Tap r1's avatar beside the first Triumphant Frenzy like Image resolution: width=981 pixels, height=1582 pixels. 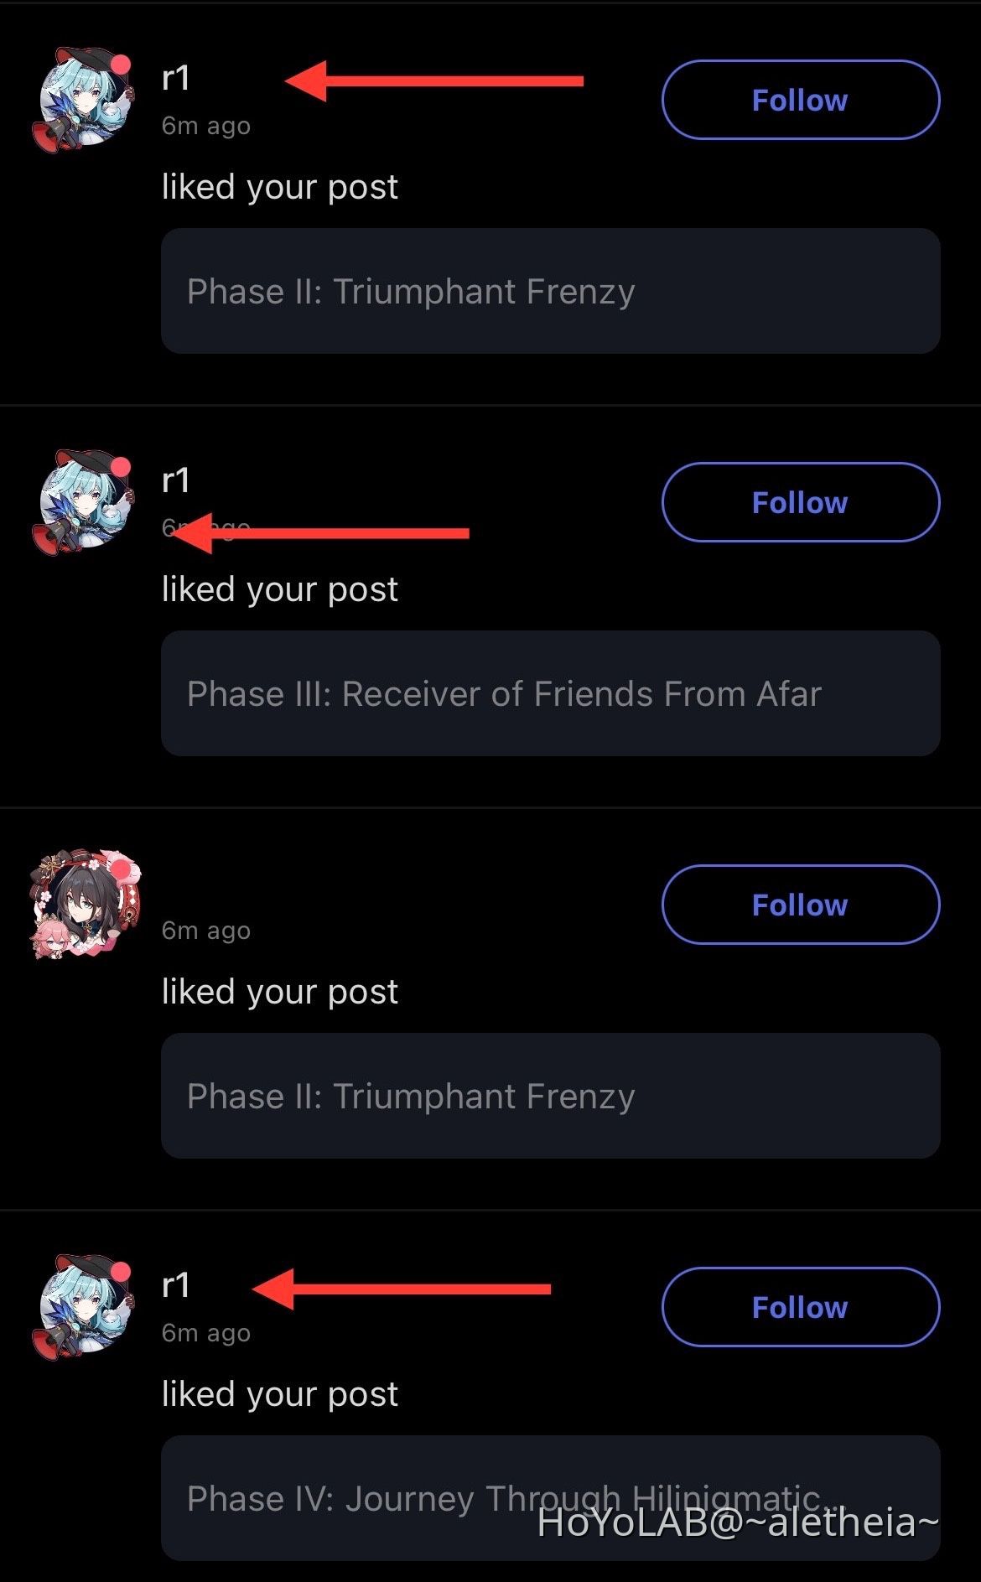pyautogui.click(x=84, y=99)
